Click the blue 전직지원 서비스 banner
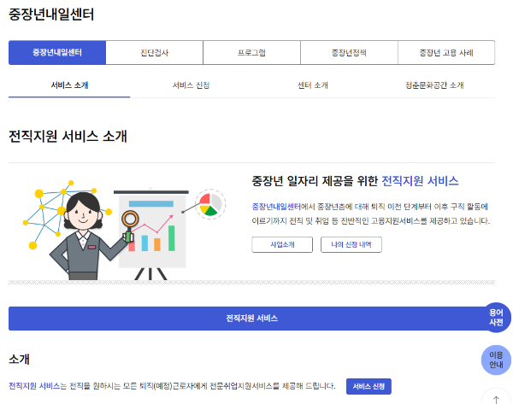The width and height of the screenshot is (513, 404). coord(251,319)
